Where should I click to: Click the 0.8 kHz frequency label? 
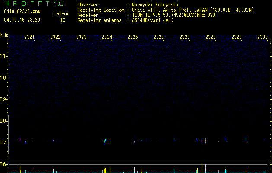[x=3, y=121]
